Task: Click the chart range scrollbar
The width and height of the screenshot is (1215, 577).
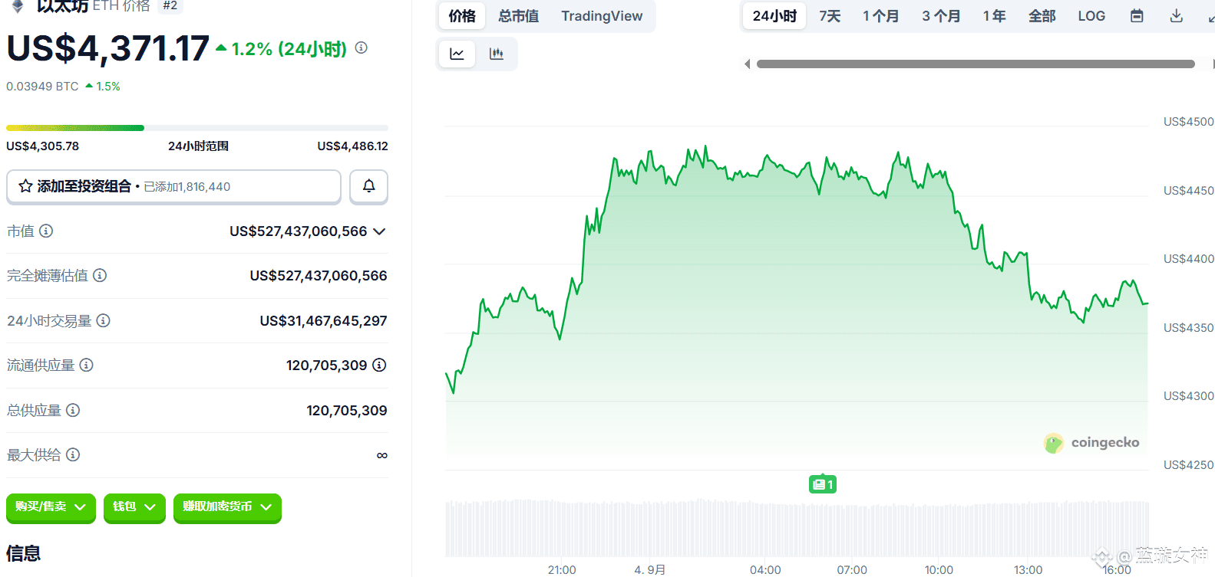Action: (x=975, y=64)
